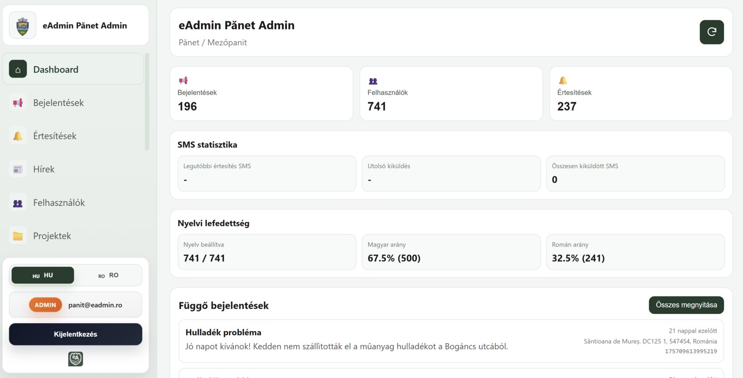
Task: Click the Pănet / Mezőpanit subtitle
Action: tap(213, 42)
